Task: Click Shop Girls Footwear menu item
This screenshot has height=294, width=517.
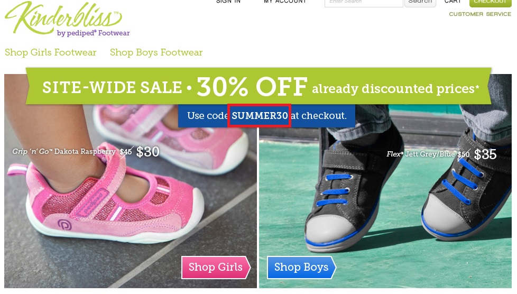Action: [x=50, y=52]
